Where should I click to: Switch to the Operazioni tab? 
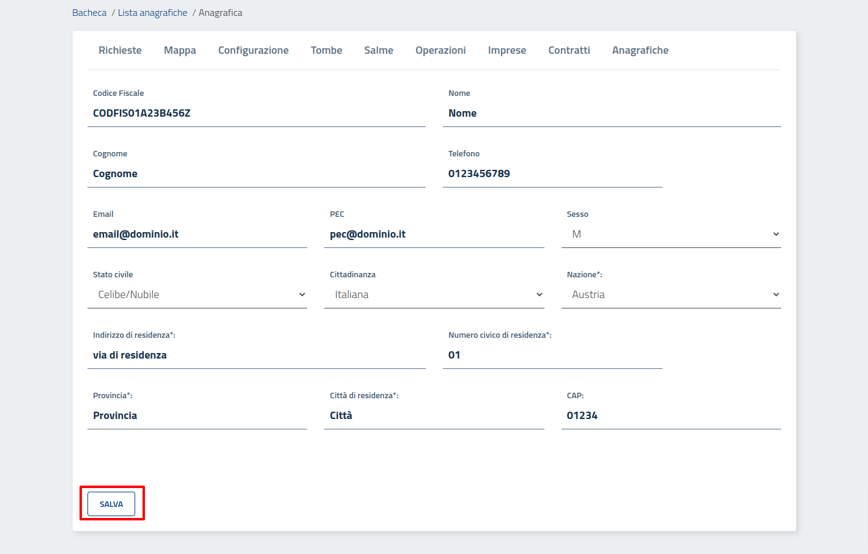pos(440,50)
